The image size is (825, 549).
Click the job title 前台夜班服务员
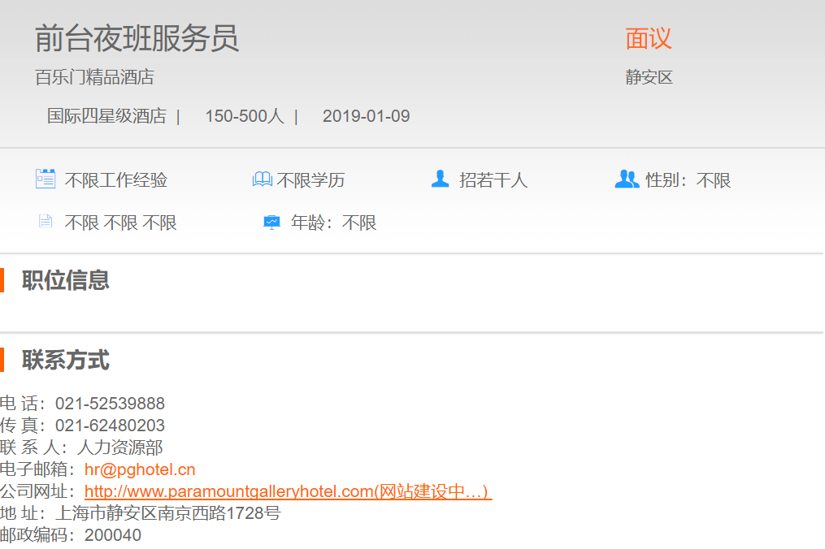pos(137,38)
